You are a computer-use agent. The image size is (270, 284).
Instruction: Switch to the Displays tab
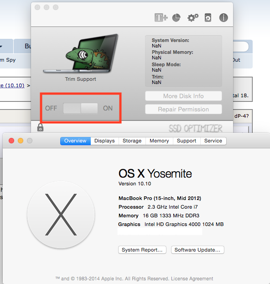coord(104,141)
